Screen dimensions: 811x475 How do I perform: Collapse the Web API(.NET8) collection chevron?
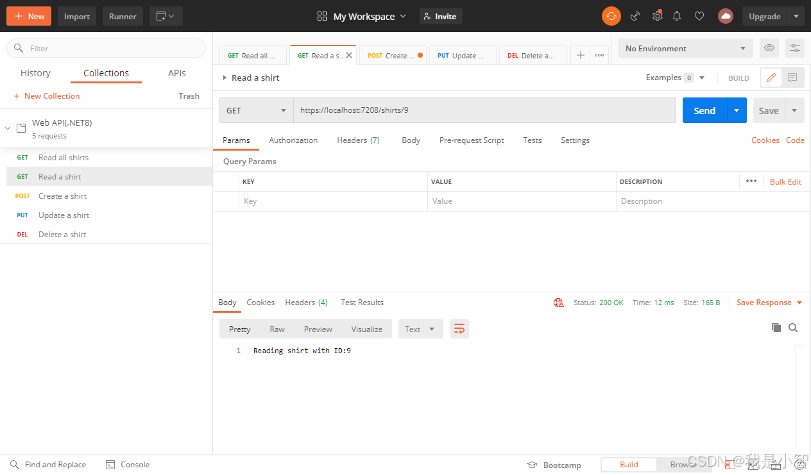tap(8, 128)
